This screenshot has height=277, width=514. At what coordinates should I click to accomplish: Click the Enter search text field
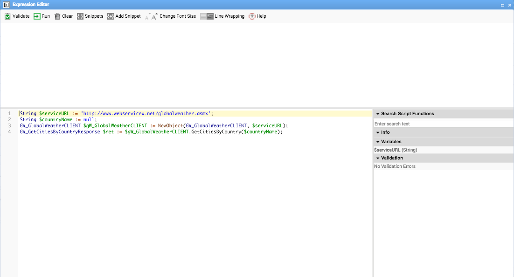(x=444, y=124)
